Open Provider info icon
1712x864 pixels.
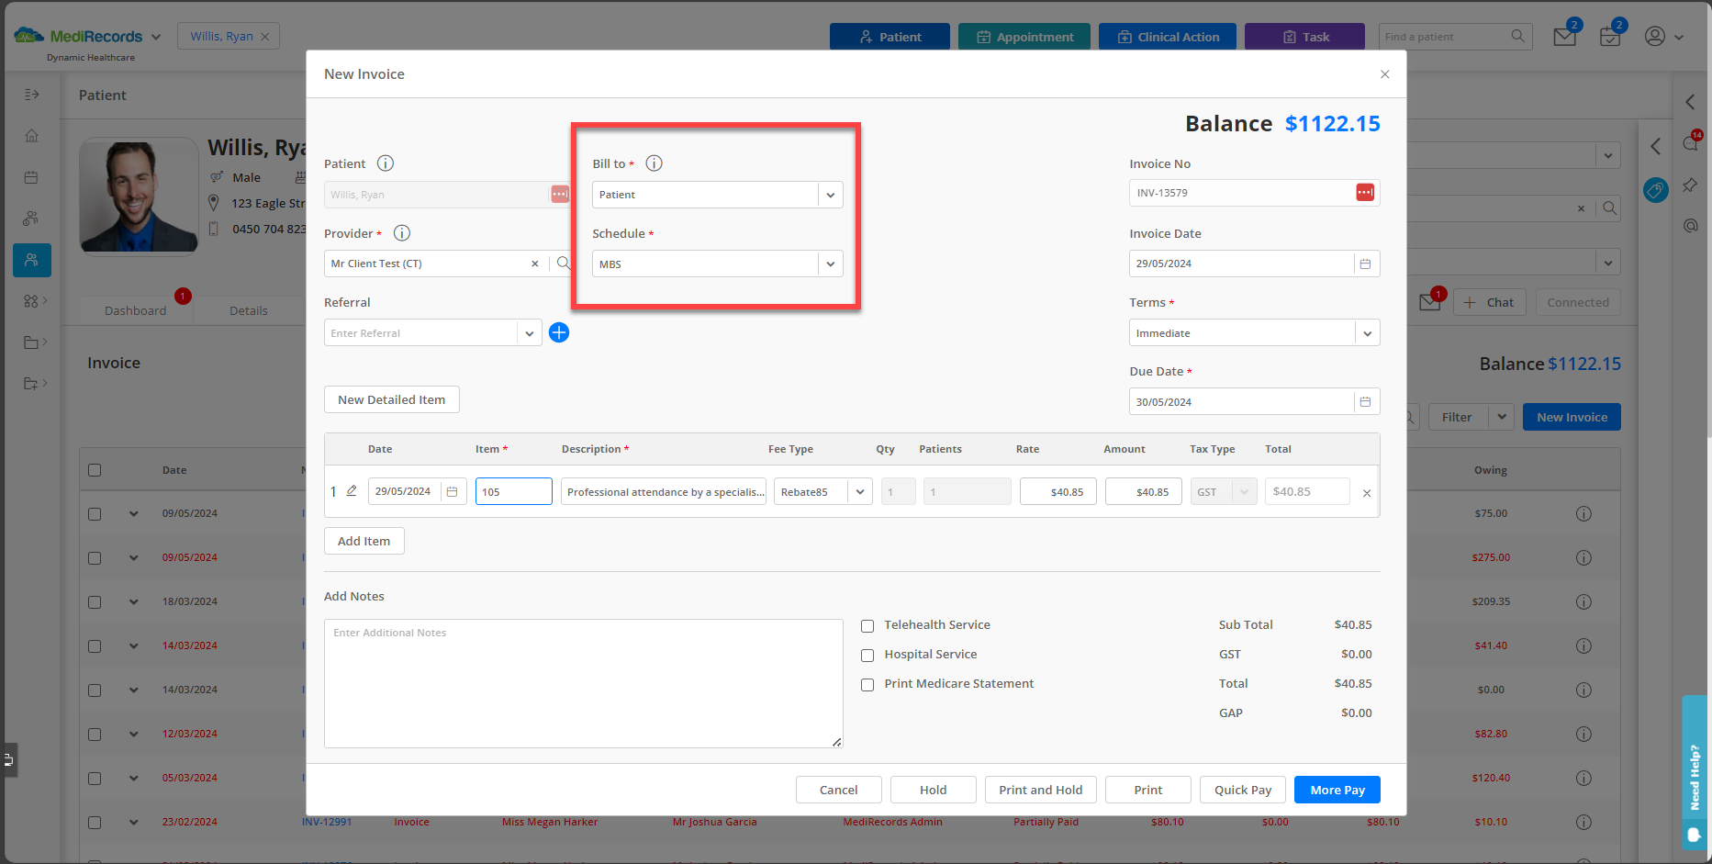[401, 233]
